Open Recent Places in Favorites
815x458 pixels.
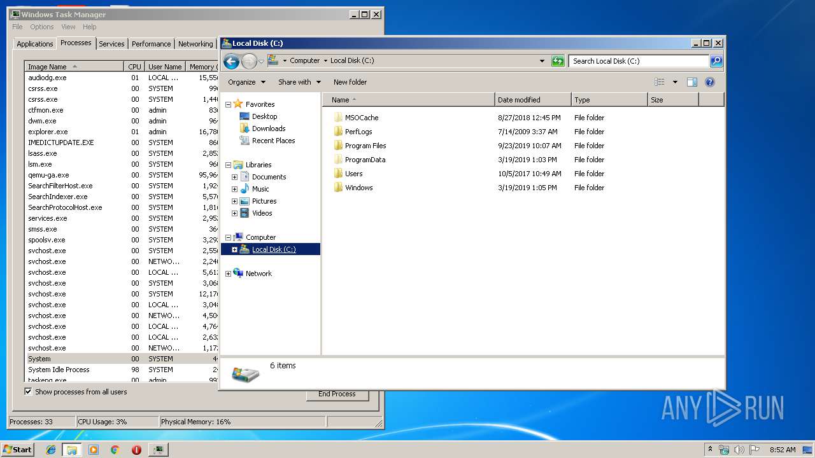[273, 141]
